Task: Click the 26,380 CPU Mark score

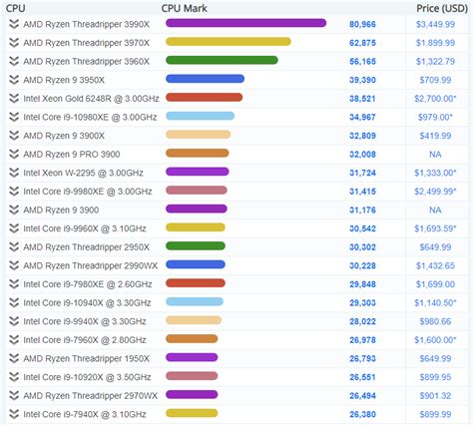Action: point(362,415)
